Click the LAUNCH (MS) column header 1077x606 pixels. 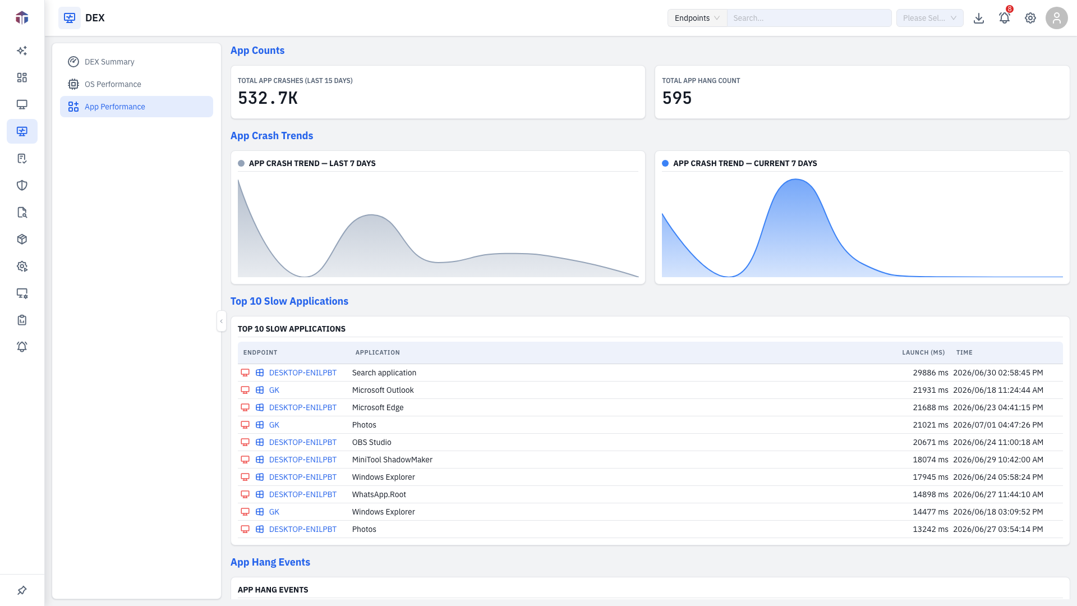click(x=923, y=352)
